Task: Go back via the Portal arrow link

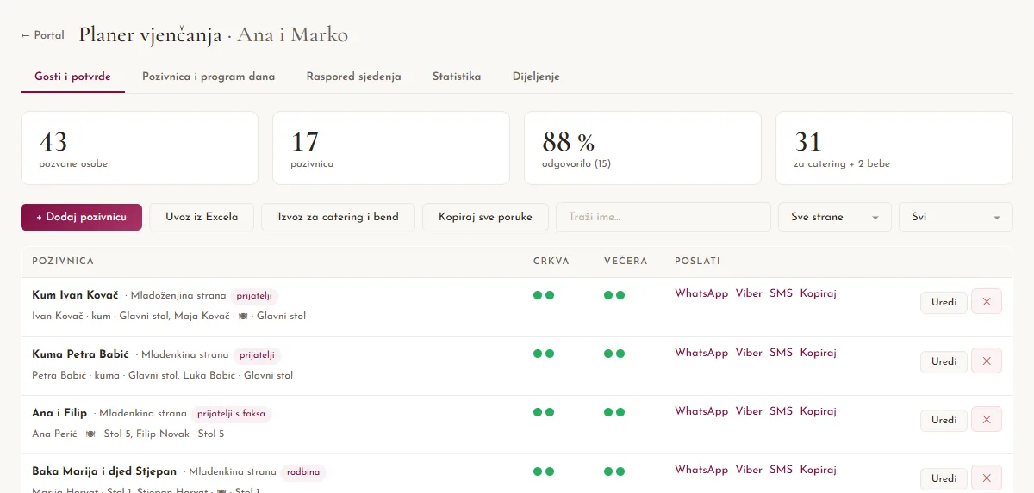Action: [42, 35]
